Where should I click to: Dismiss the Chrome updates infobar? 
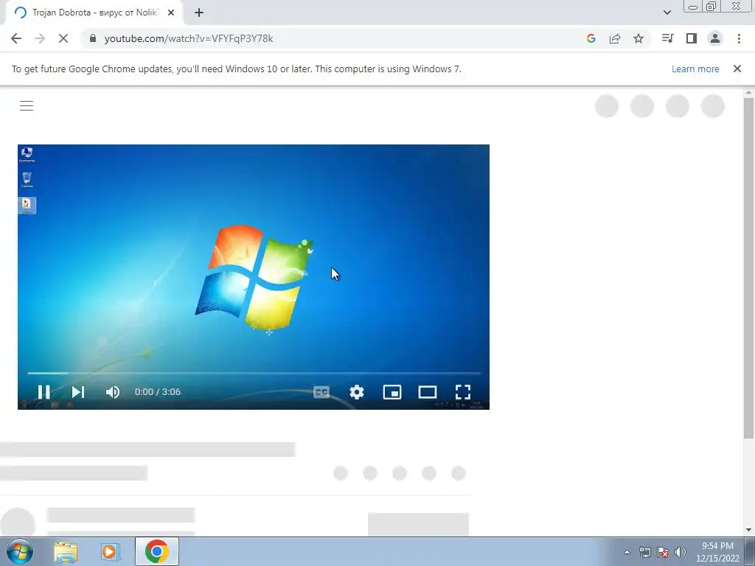tap(737, 69)
